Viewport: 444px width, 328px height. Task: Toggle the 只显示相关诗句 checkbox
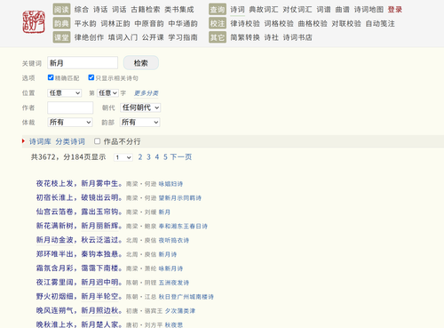(91, 77)
